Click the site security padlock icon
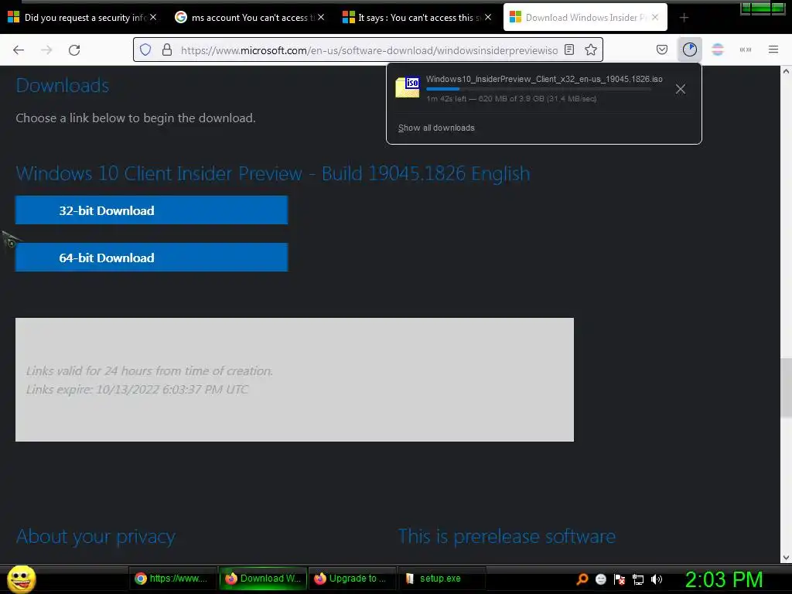792x594 pixels. pos(167,49)
